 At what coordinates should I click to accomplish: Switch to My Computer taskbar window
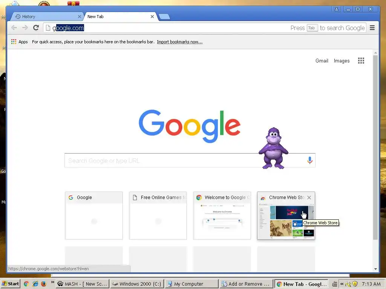(192, 284)
